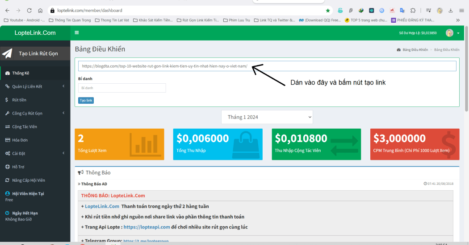Open the Youtube - Android bookmark folder
The image size is (469, 245).
pyautogui.click(x=24, y=20)
